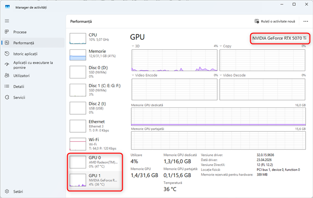Click the Memorie GPU partajată graph
The height and width of the screenshot is (198, 313).
pyautogui.click(x=218, y=140)
